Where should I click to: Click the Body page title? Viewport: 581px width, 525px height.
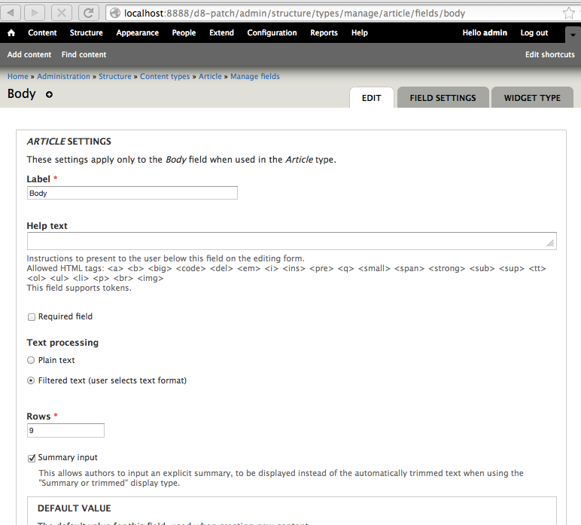(x=22, y=94)
